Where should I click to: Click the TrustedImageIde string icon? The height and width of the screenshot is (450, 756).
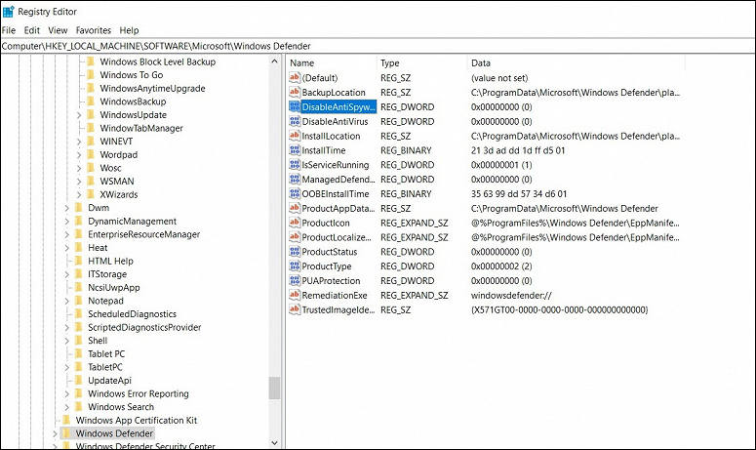294,309
